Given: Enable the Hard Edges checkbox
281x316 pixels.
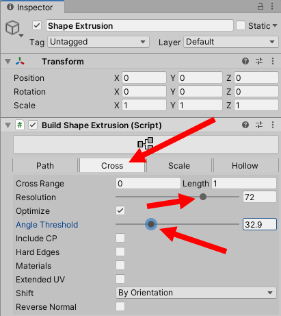Looking at the screenshot, I should [120, 252].
